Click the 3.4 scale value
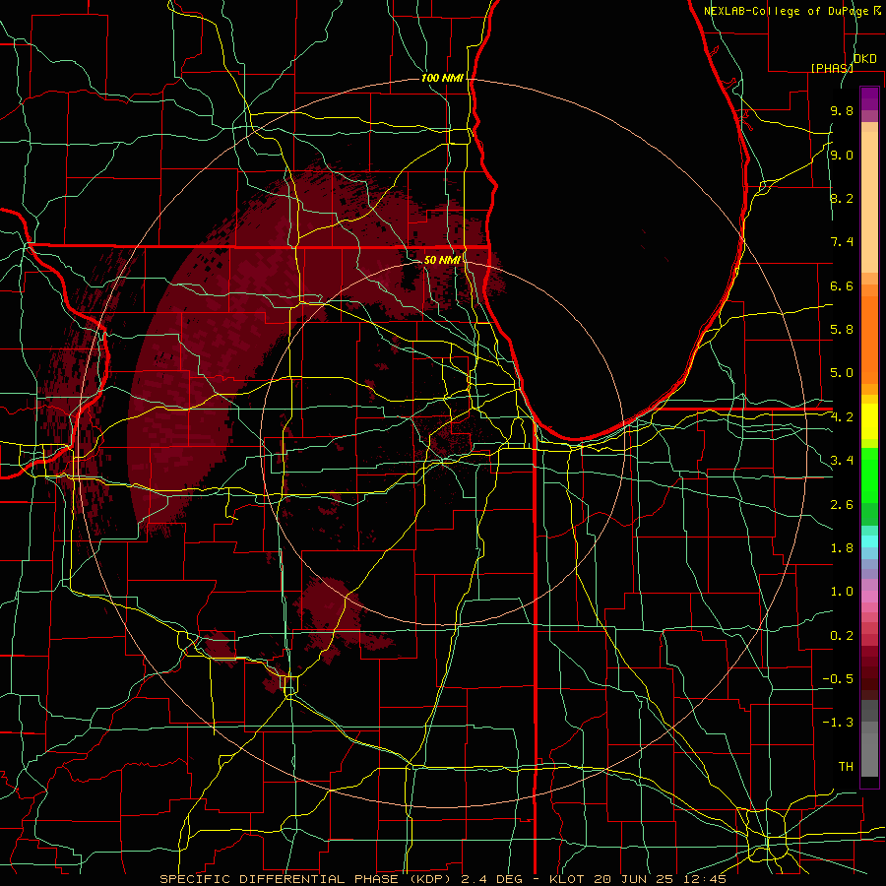This screenshot has height=886, width=886. tap(842, 461)
